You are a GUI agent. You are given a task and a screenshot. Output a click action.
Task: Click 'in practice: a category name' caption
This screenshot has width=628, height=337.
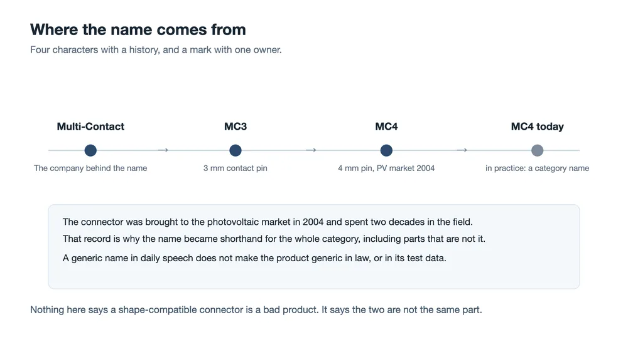click(x=537, y=168)
